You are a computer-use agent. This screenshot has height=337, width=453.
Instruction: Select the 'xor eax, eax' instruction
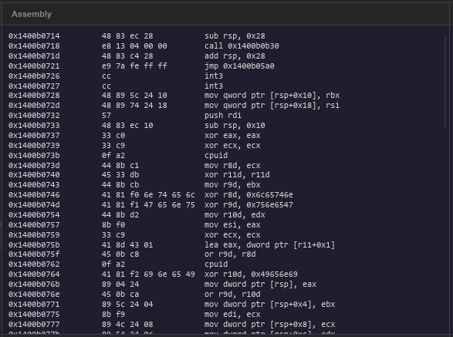232,136
